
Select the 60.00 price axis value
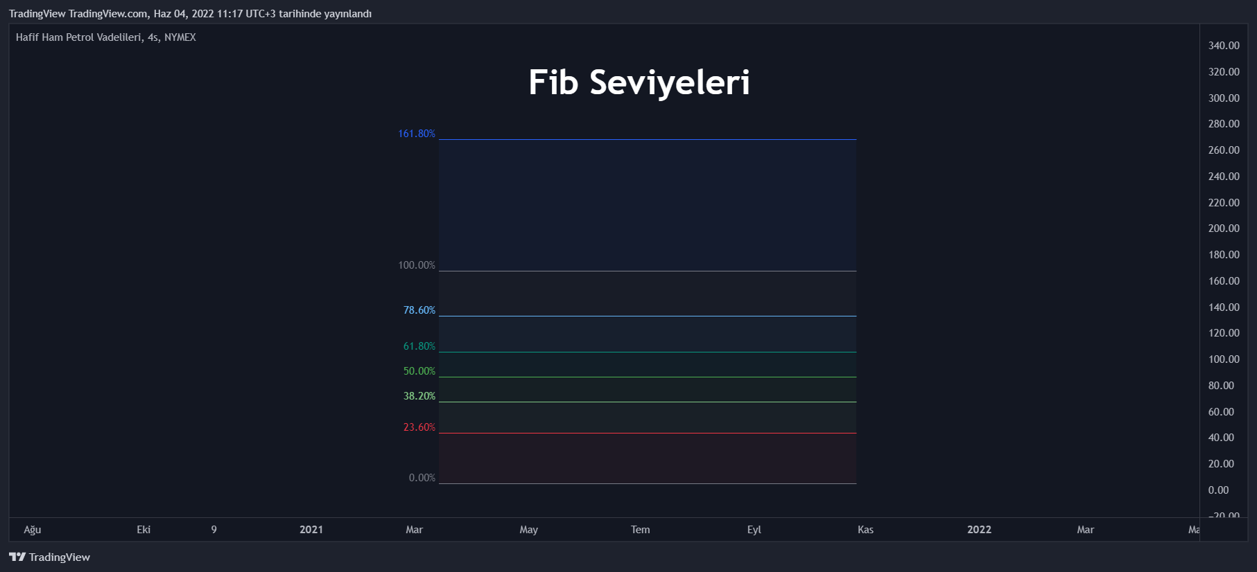click(x=1221, y=412)
